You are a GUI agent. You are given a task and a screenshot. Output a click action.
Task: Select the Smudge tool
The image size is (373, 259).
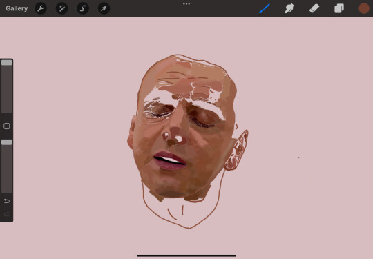coord(289,8)
